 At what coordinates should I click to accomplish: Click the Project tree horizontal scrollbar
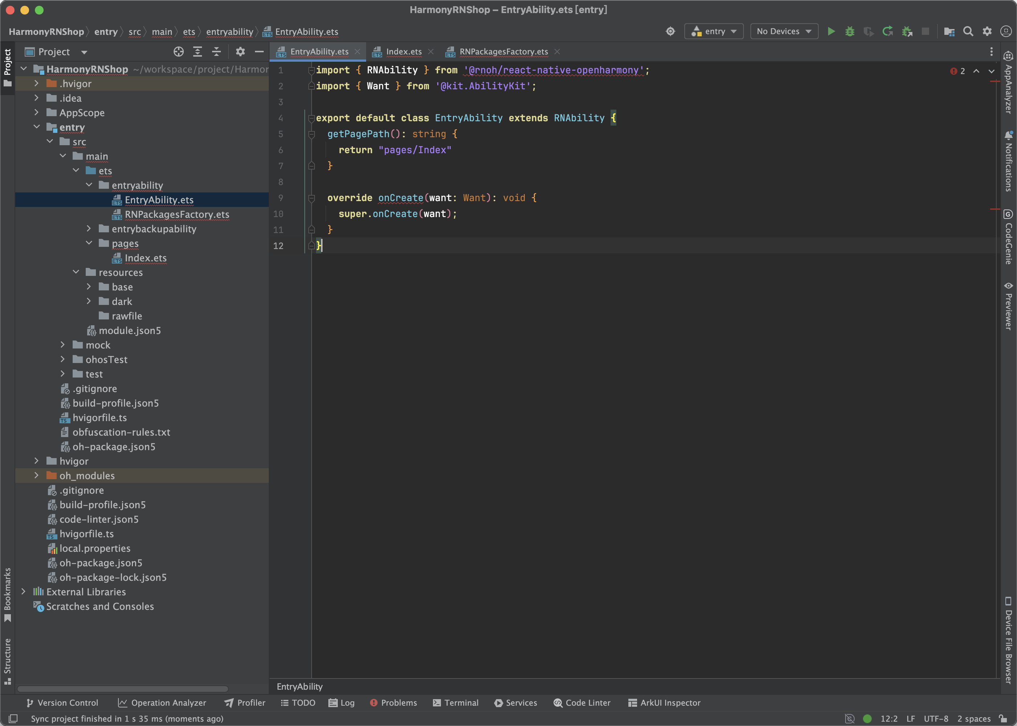tap(123, 689)
